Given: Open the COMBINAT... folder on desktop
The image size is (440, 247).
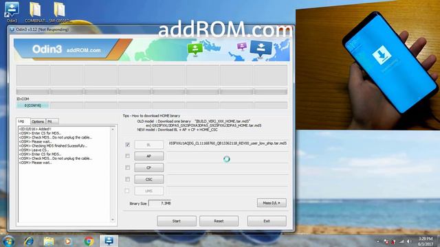Looking at the screenshot, I should coord(35,12).
